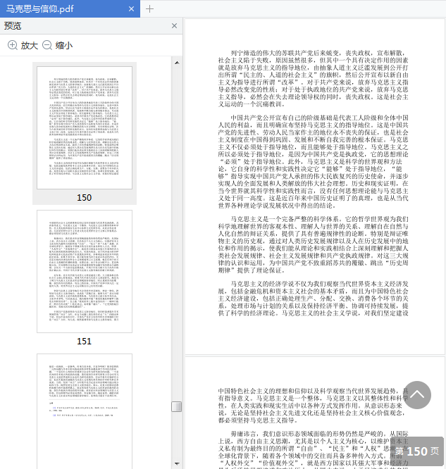Click paragraph starting 中国共产党公开宣布

[313, 161]
